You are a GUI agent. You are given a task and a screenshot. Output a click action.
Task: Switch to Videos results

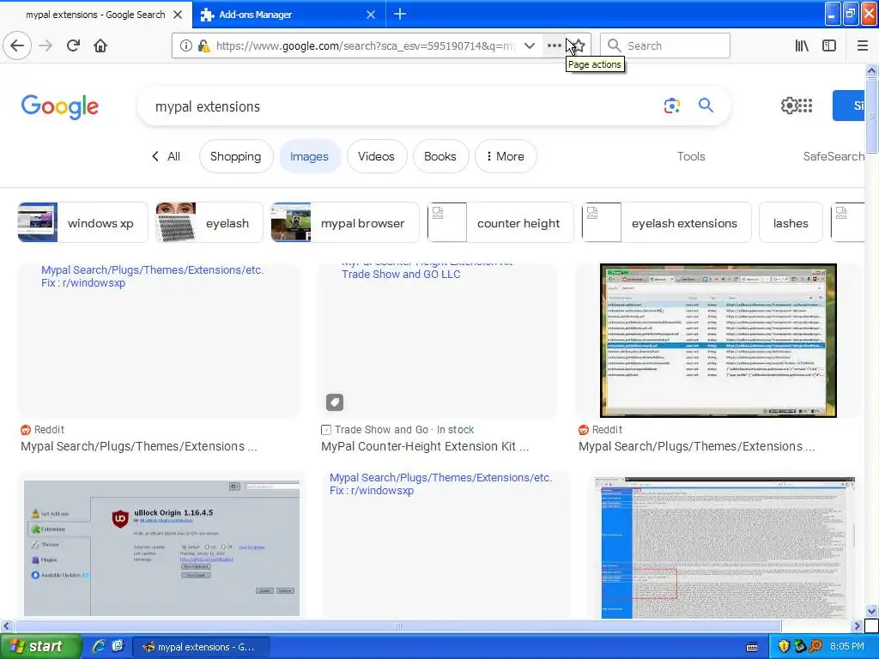point(376,156)
